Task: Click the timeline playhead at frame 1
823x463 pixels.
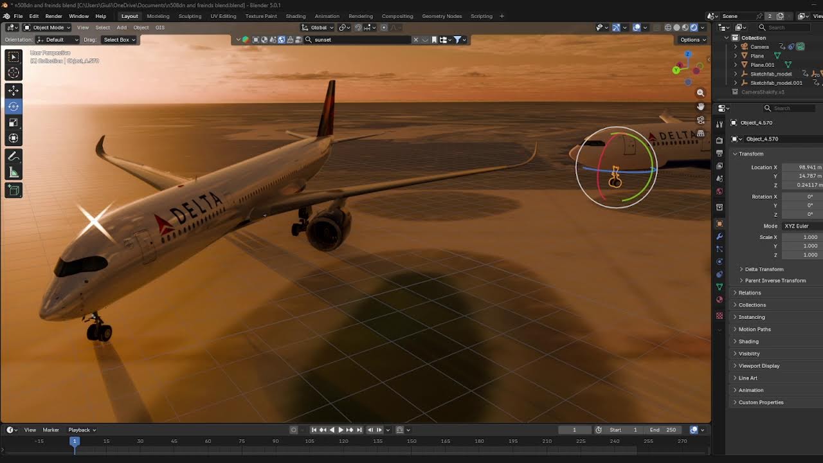Action: click(x=75, y=441)
